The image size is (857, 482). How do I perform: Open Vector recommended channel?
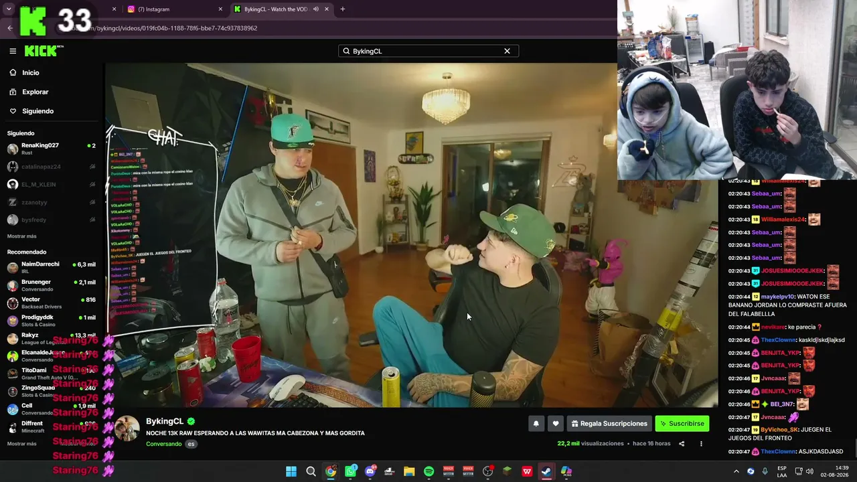(51, 303)
